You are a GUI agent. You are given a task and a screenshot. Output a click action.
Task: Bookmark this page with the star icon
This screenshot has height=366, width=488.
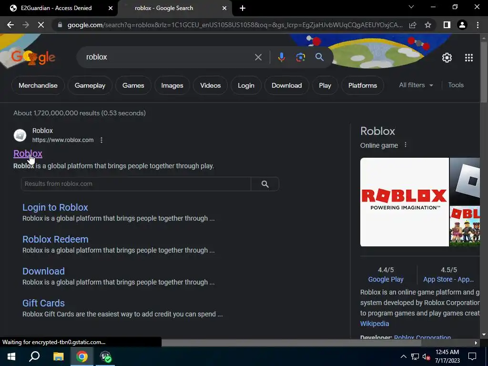click(x=428, y=25)
